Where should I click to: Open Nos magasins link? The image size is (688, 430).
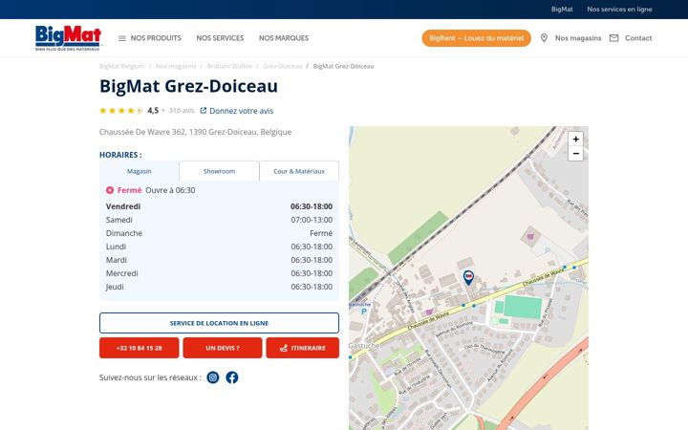[x=578, y=38]
